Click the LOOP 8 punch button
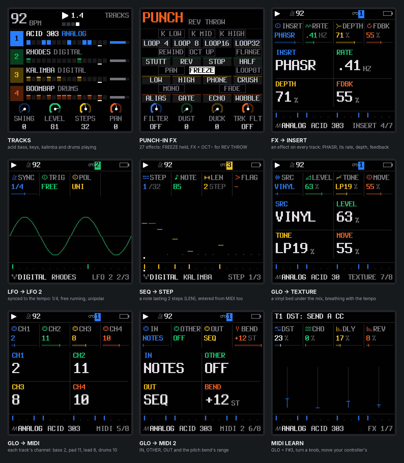404x463 pixels. click(x=186, y=43)
